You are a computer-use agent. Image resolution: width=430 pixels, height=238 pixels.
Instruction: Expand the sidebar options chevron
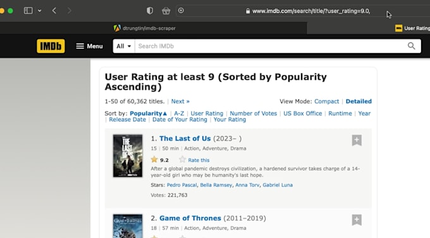coord(39,11)
